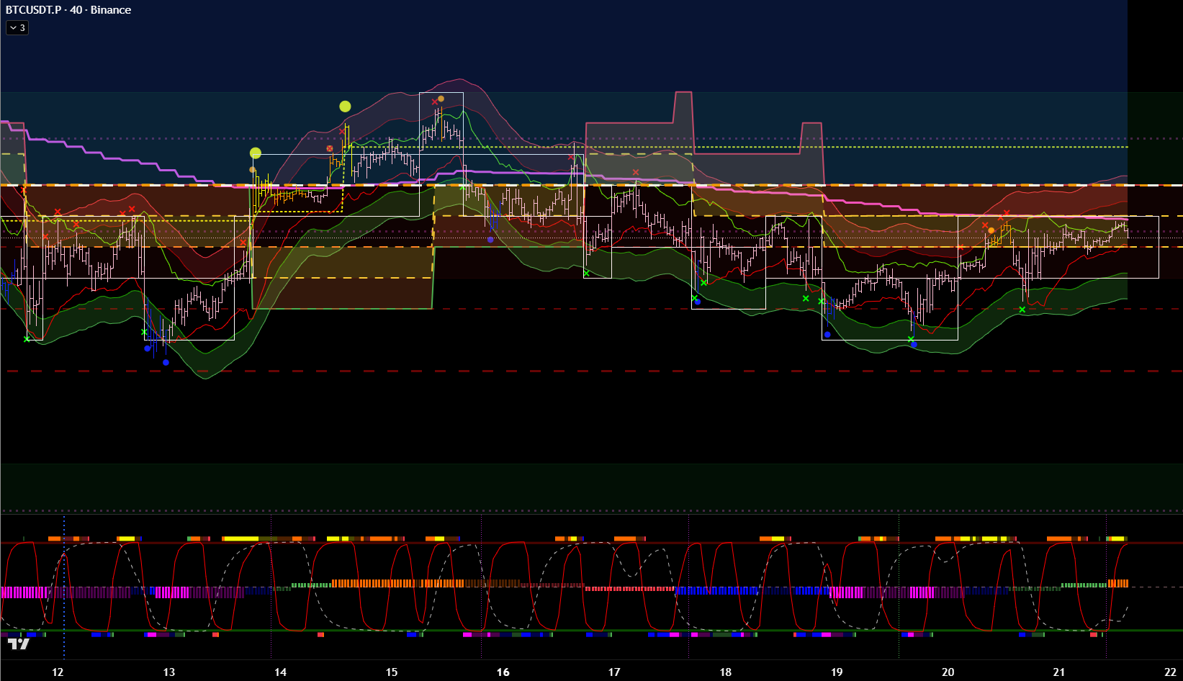Select date 12 on time axis
Viewport: 1183px width, 681px height.
[x=58, y=672]
